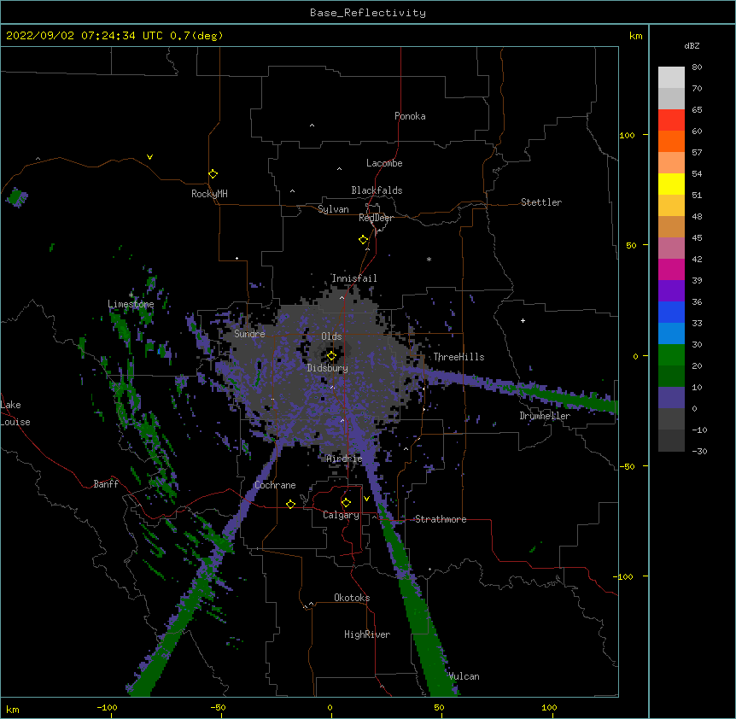
Task: Select the bright green 20-30 dBZ swatch
Action: 671,355
